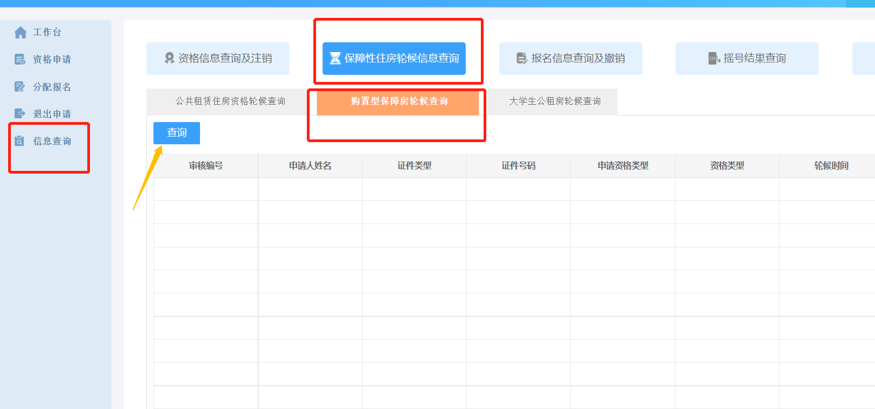Image resolution: width=875 pixels, height=409 pixels.
Task: Click the 证件号码 column header
Action: tap(518, 166)
